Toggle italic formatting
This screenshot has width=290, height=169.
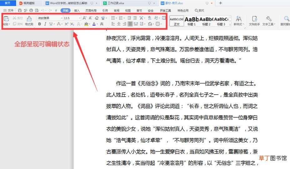[45, 24]
